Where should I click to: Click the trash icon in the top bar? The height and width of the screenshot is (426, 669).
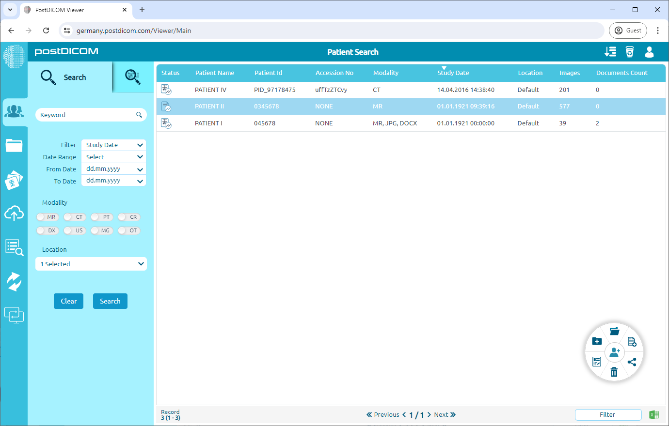point(630,52)
